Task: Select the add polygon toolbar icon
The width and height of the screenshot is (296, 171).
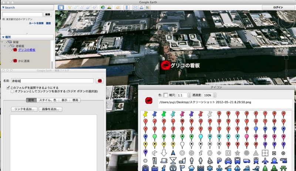Action: pos(76,7)
